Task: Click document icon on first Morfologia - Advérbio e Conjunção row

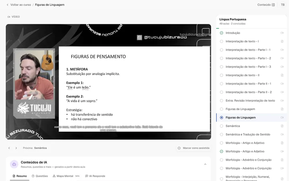Action: [282, 160]
